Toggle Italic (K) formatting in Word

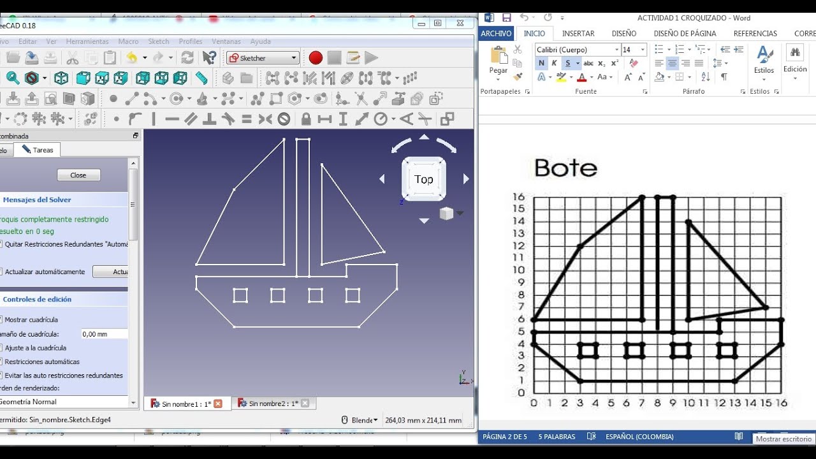click(554, 63)
